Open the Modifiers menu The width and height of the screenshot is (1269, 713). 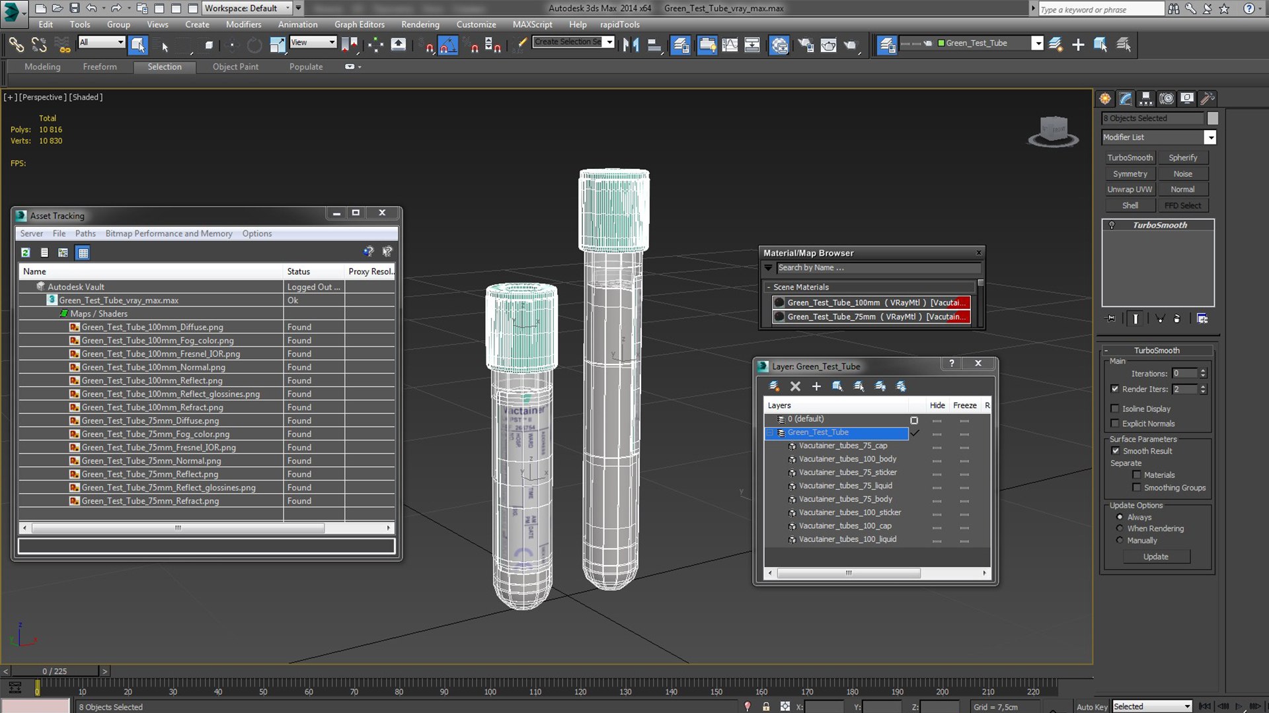(243, 24)
